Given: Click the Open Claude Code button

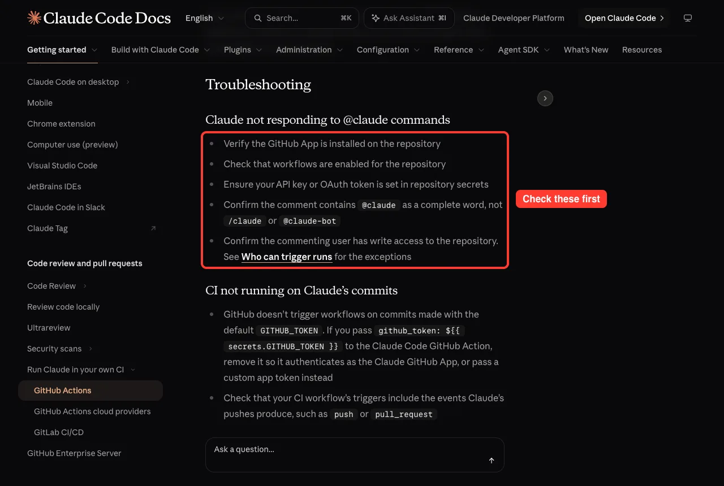Looking at the screenshot, I should (624, 18).
